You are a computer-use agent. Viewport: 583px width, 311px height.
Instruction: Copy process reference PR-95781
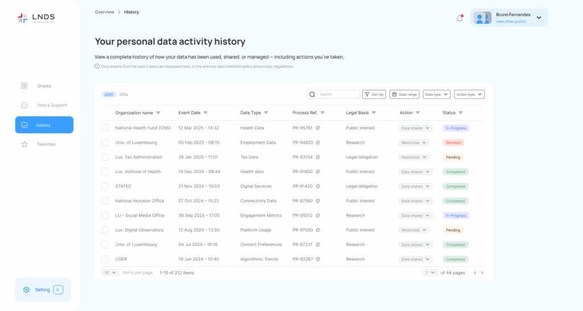tap(318, 128)
